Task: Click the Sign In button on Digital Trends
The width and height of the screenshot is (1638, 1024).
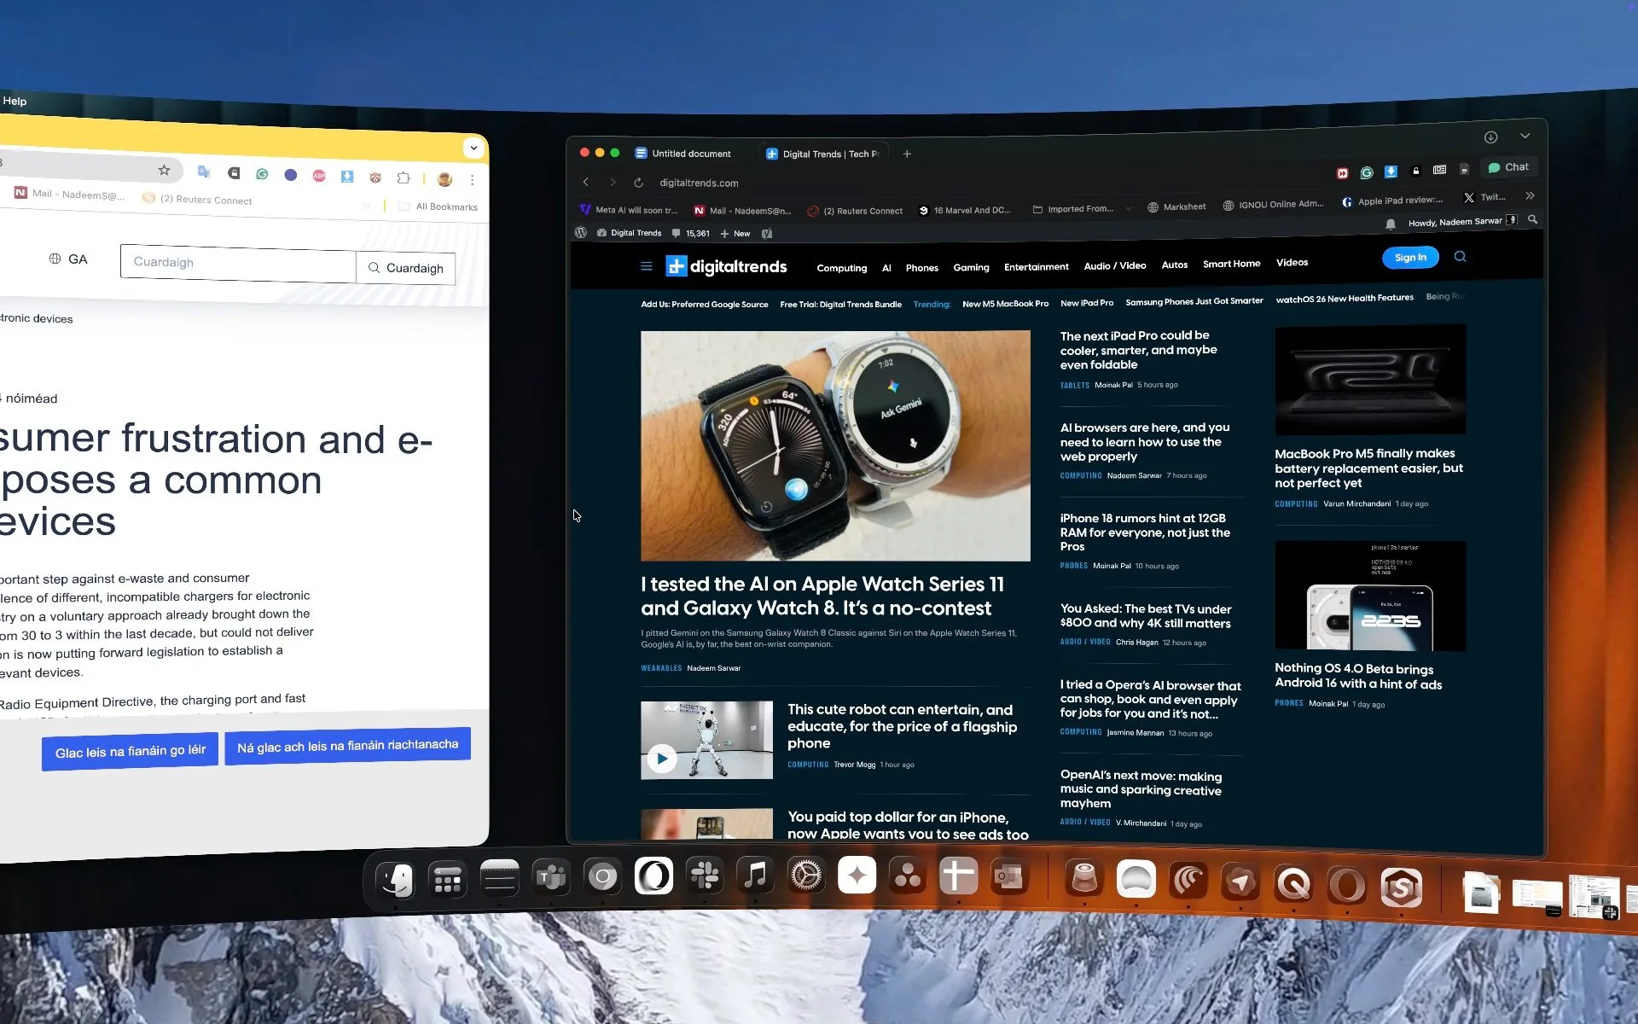Action: [x=1410, y=257]
